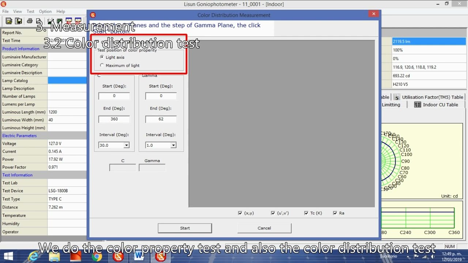This screenshot has height=263, width=468.
Task: Click the first Lisun taskbar icon
Action: click(118, 256)
